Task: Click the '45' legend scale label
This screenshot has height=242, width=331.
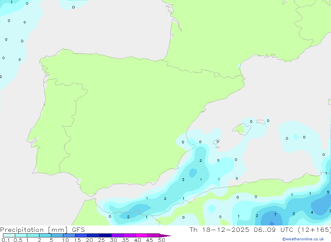Action: click(x=150, y=240)
